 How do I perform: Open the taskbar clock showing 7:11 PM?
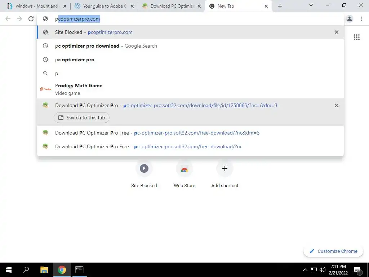click(x=338, y=270)
